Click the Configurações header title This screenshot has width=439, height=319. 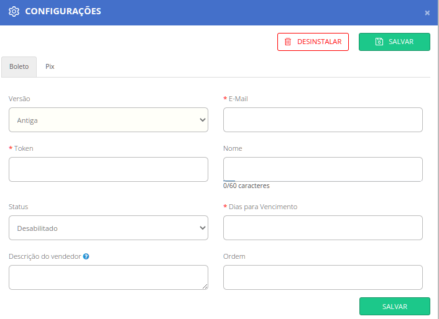point(63,12)
